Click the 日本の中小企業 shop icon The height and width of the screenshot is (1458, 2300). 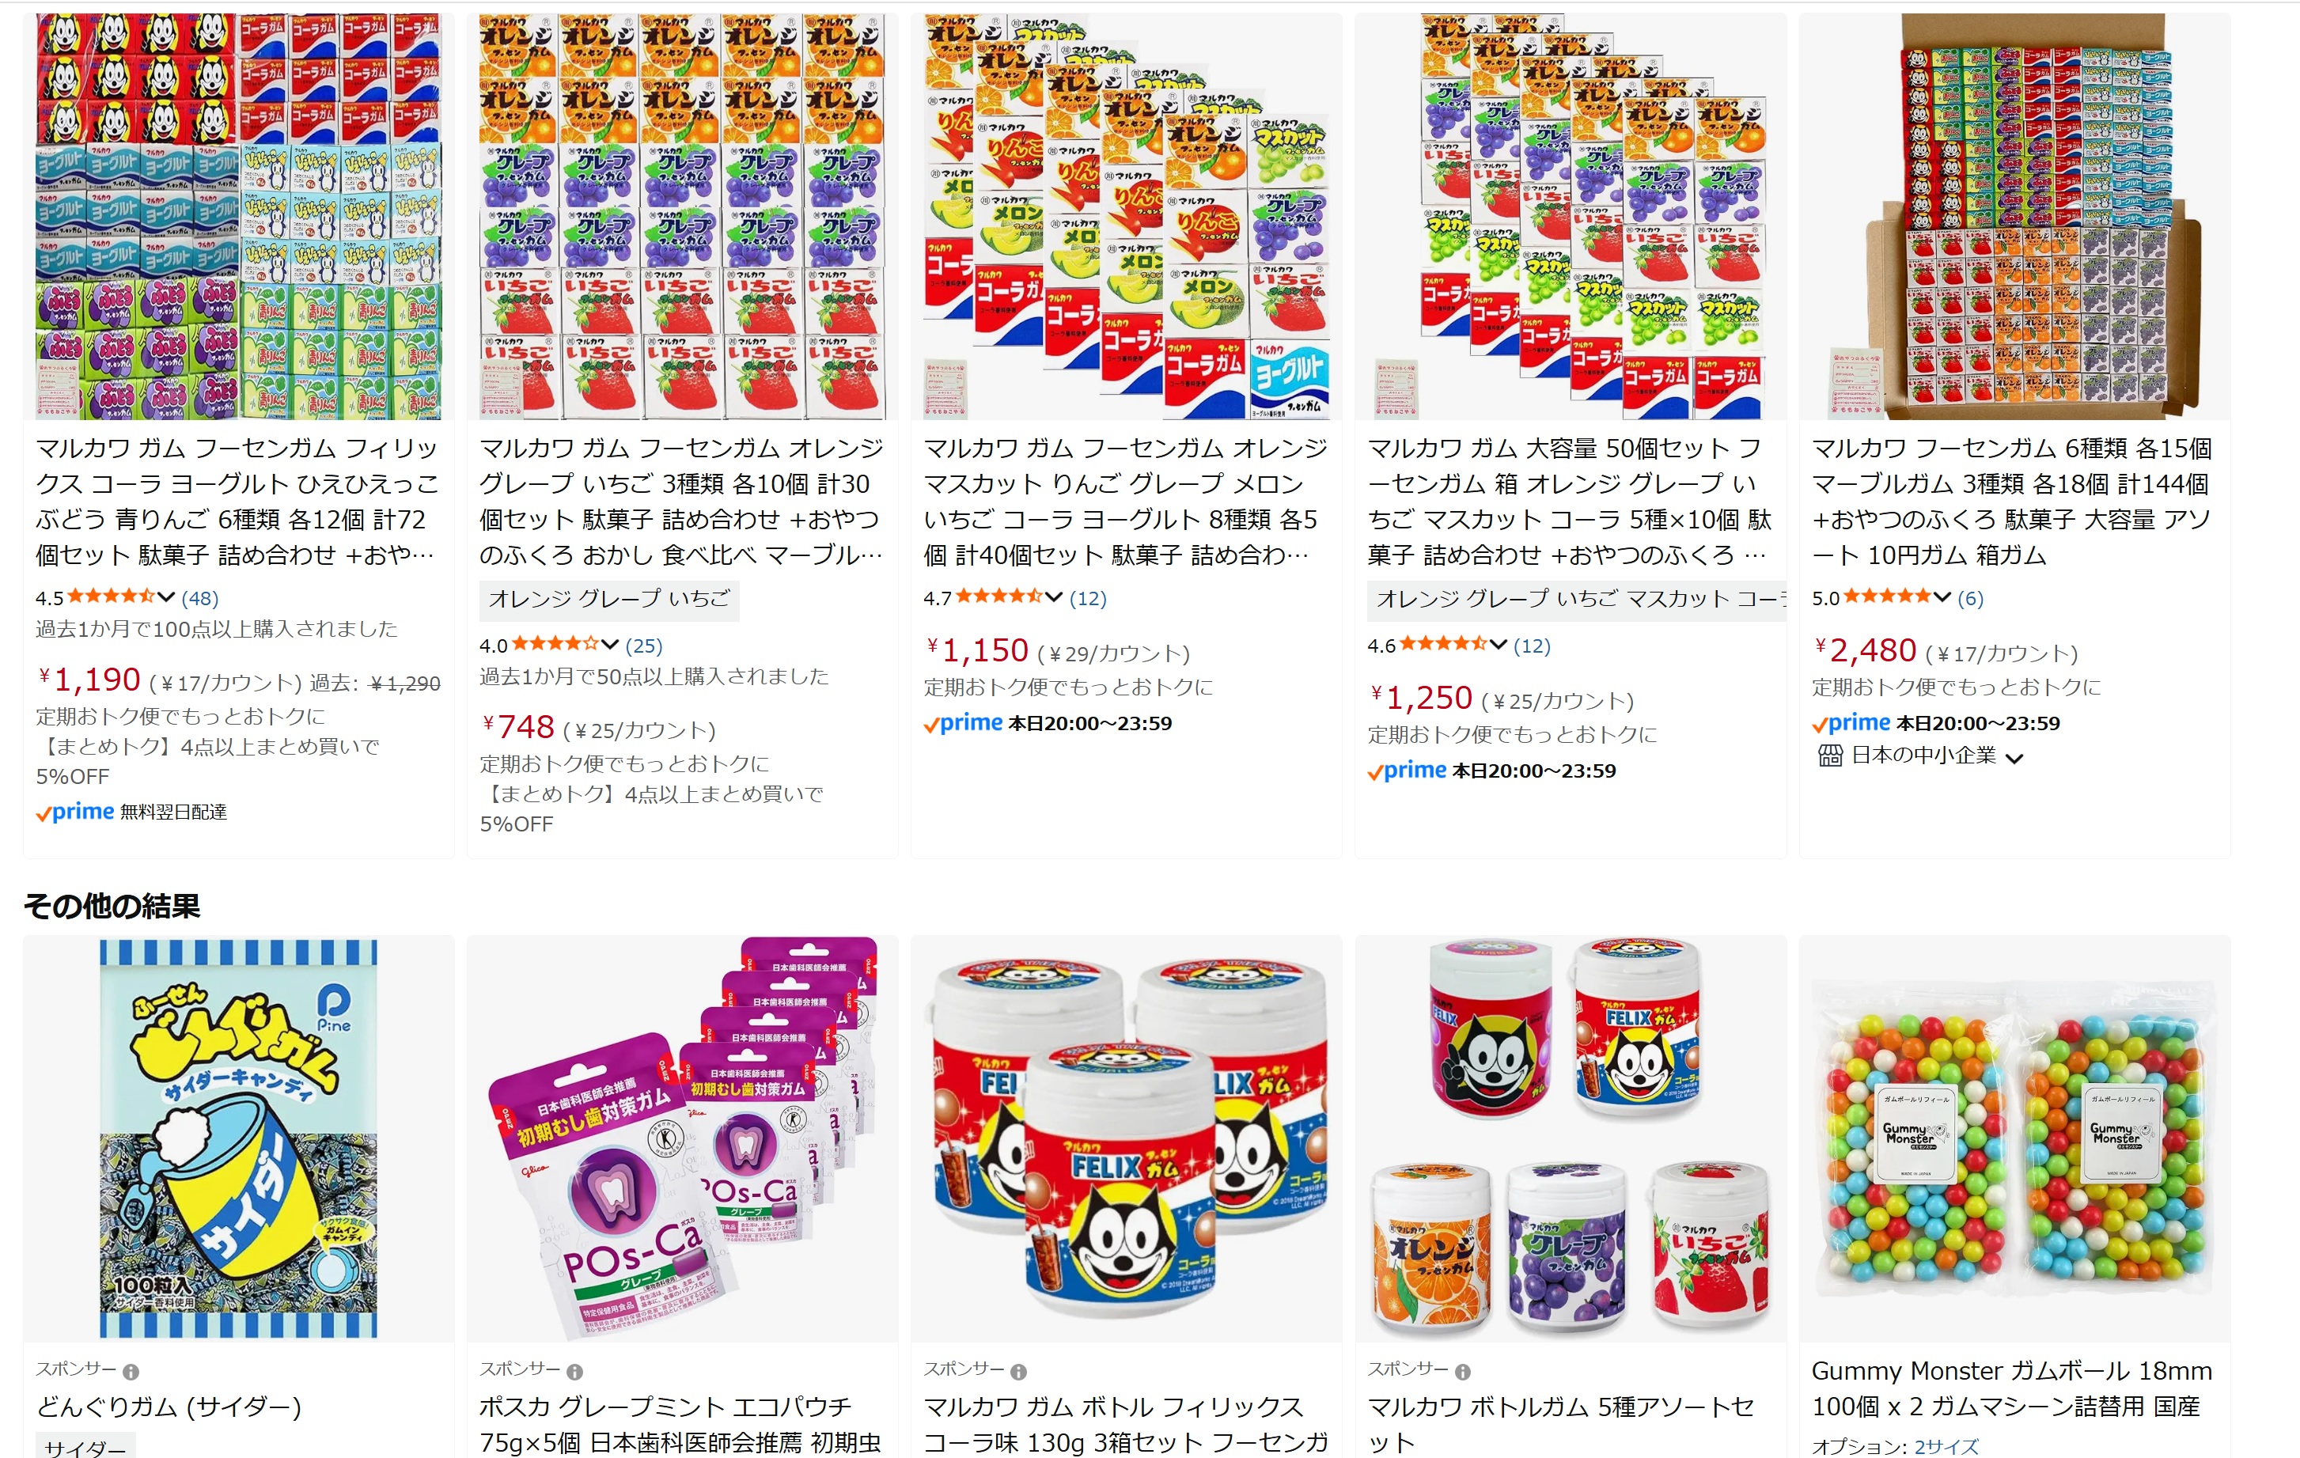click(x=1829, y=756)
